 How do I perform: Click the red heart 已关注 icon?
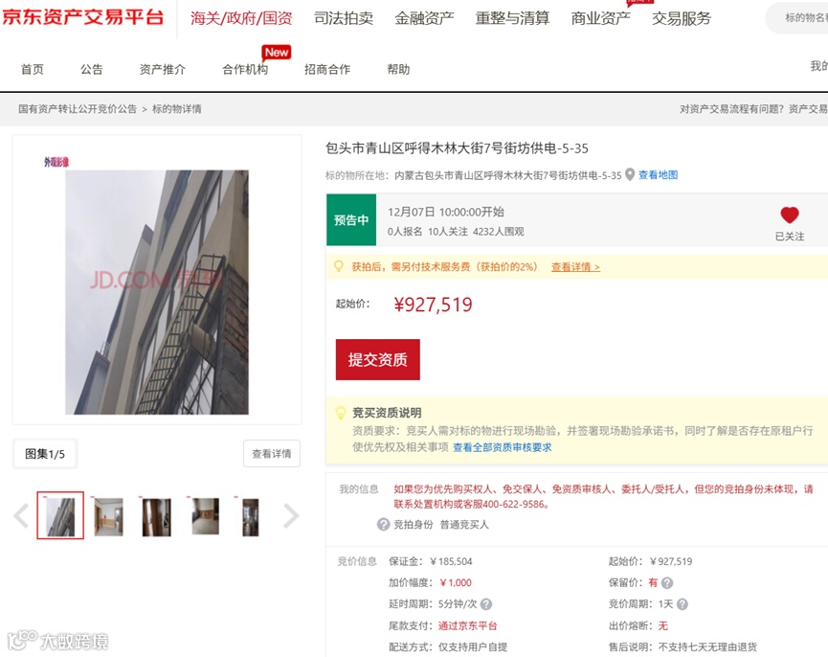[790, 215]
